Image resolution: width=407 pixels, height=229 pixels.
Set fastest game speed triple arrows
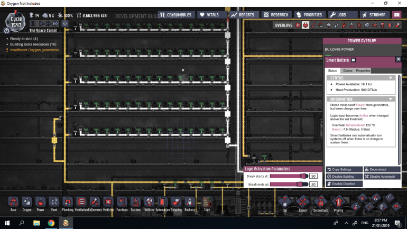click(x=55, y=24)
